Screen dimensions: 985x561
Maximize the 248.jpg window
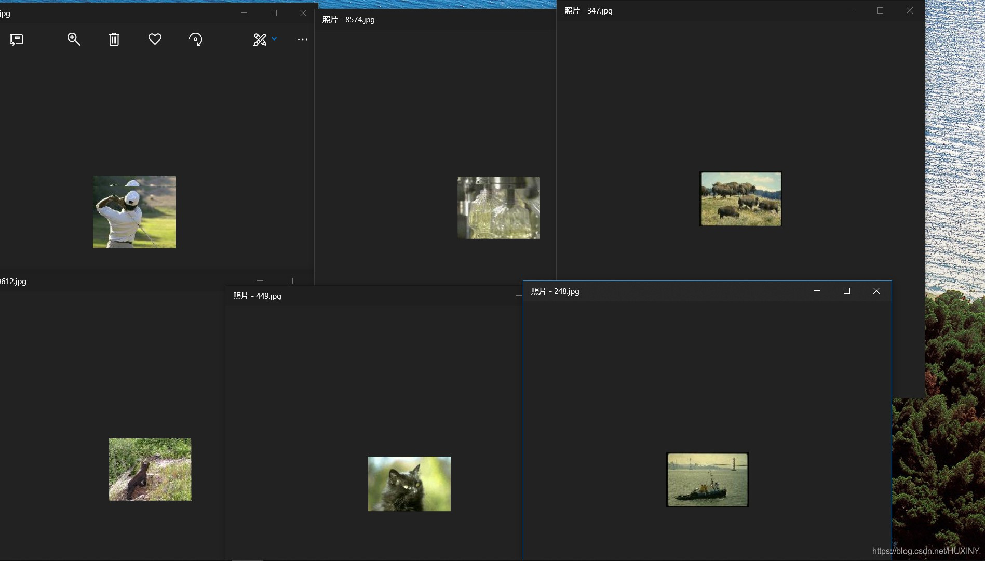coord(847,291)
